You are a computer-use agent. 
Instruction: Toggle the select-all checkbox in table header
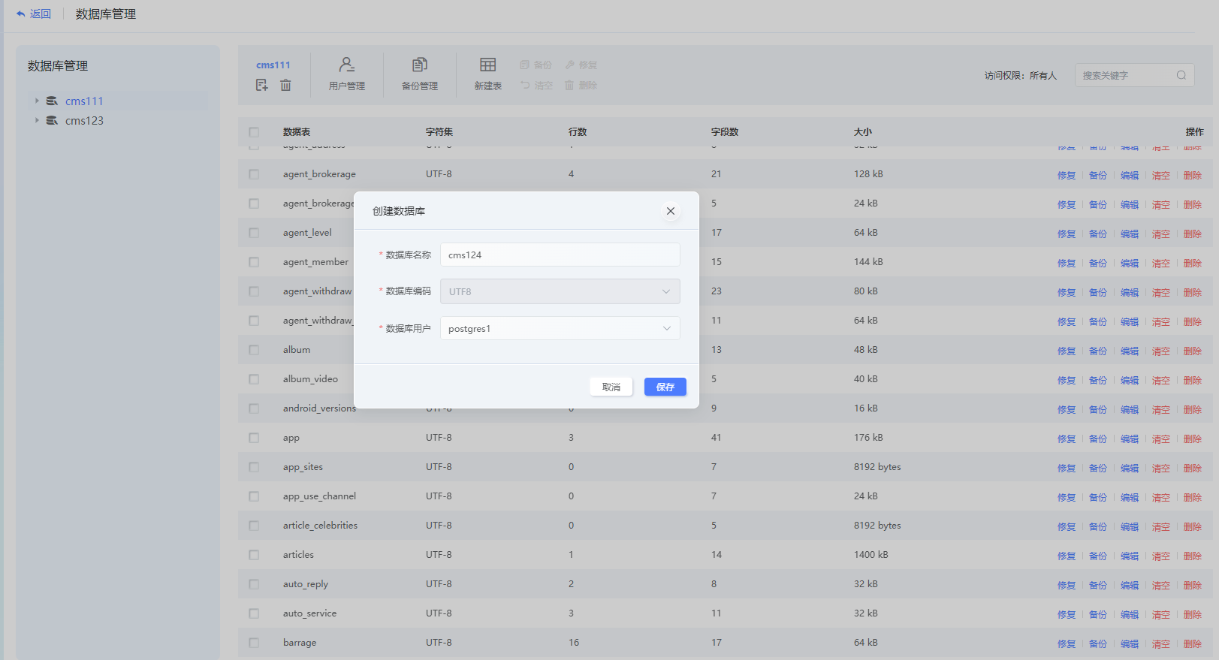(x=254, y=132)
